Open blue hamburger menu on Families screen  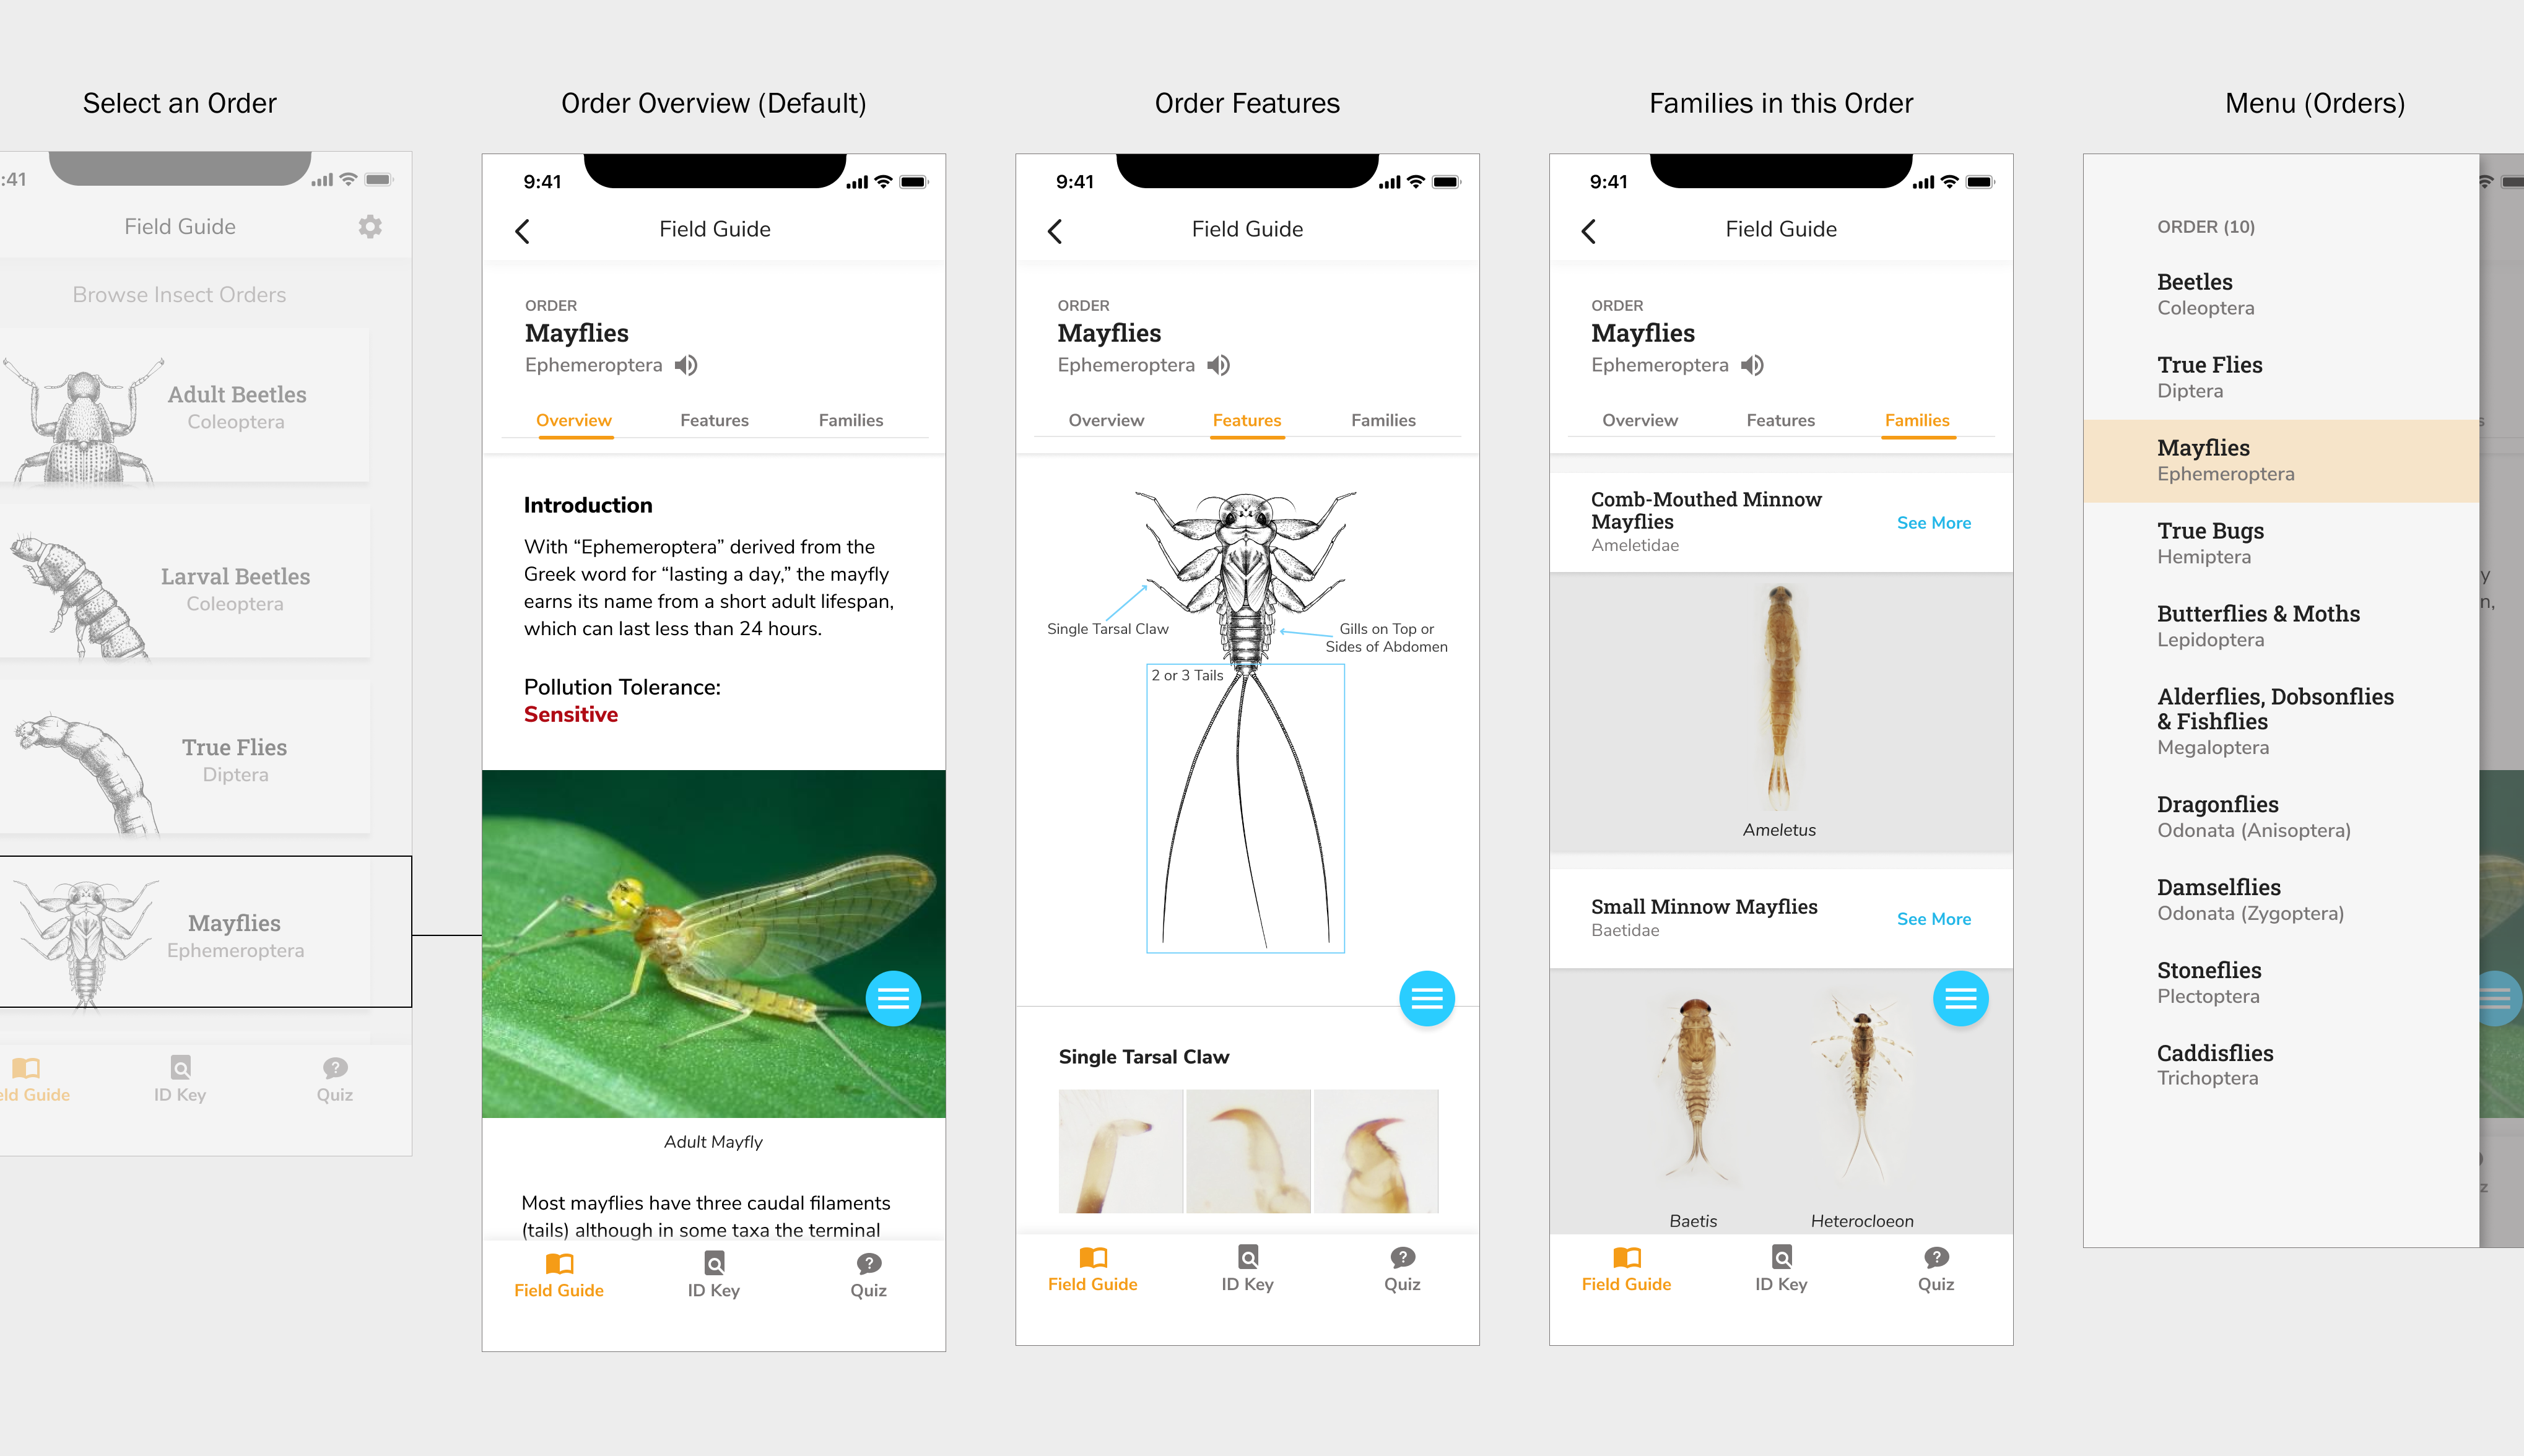coord(1960,997)
